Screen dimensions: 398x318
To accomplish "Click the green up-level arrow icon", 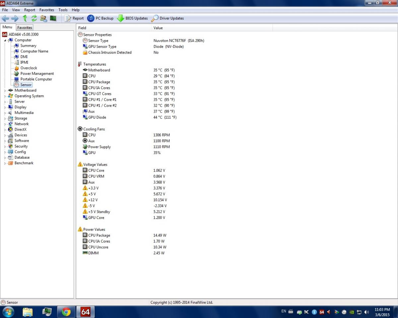I will 25,19.
